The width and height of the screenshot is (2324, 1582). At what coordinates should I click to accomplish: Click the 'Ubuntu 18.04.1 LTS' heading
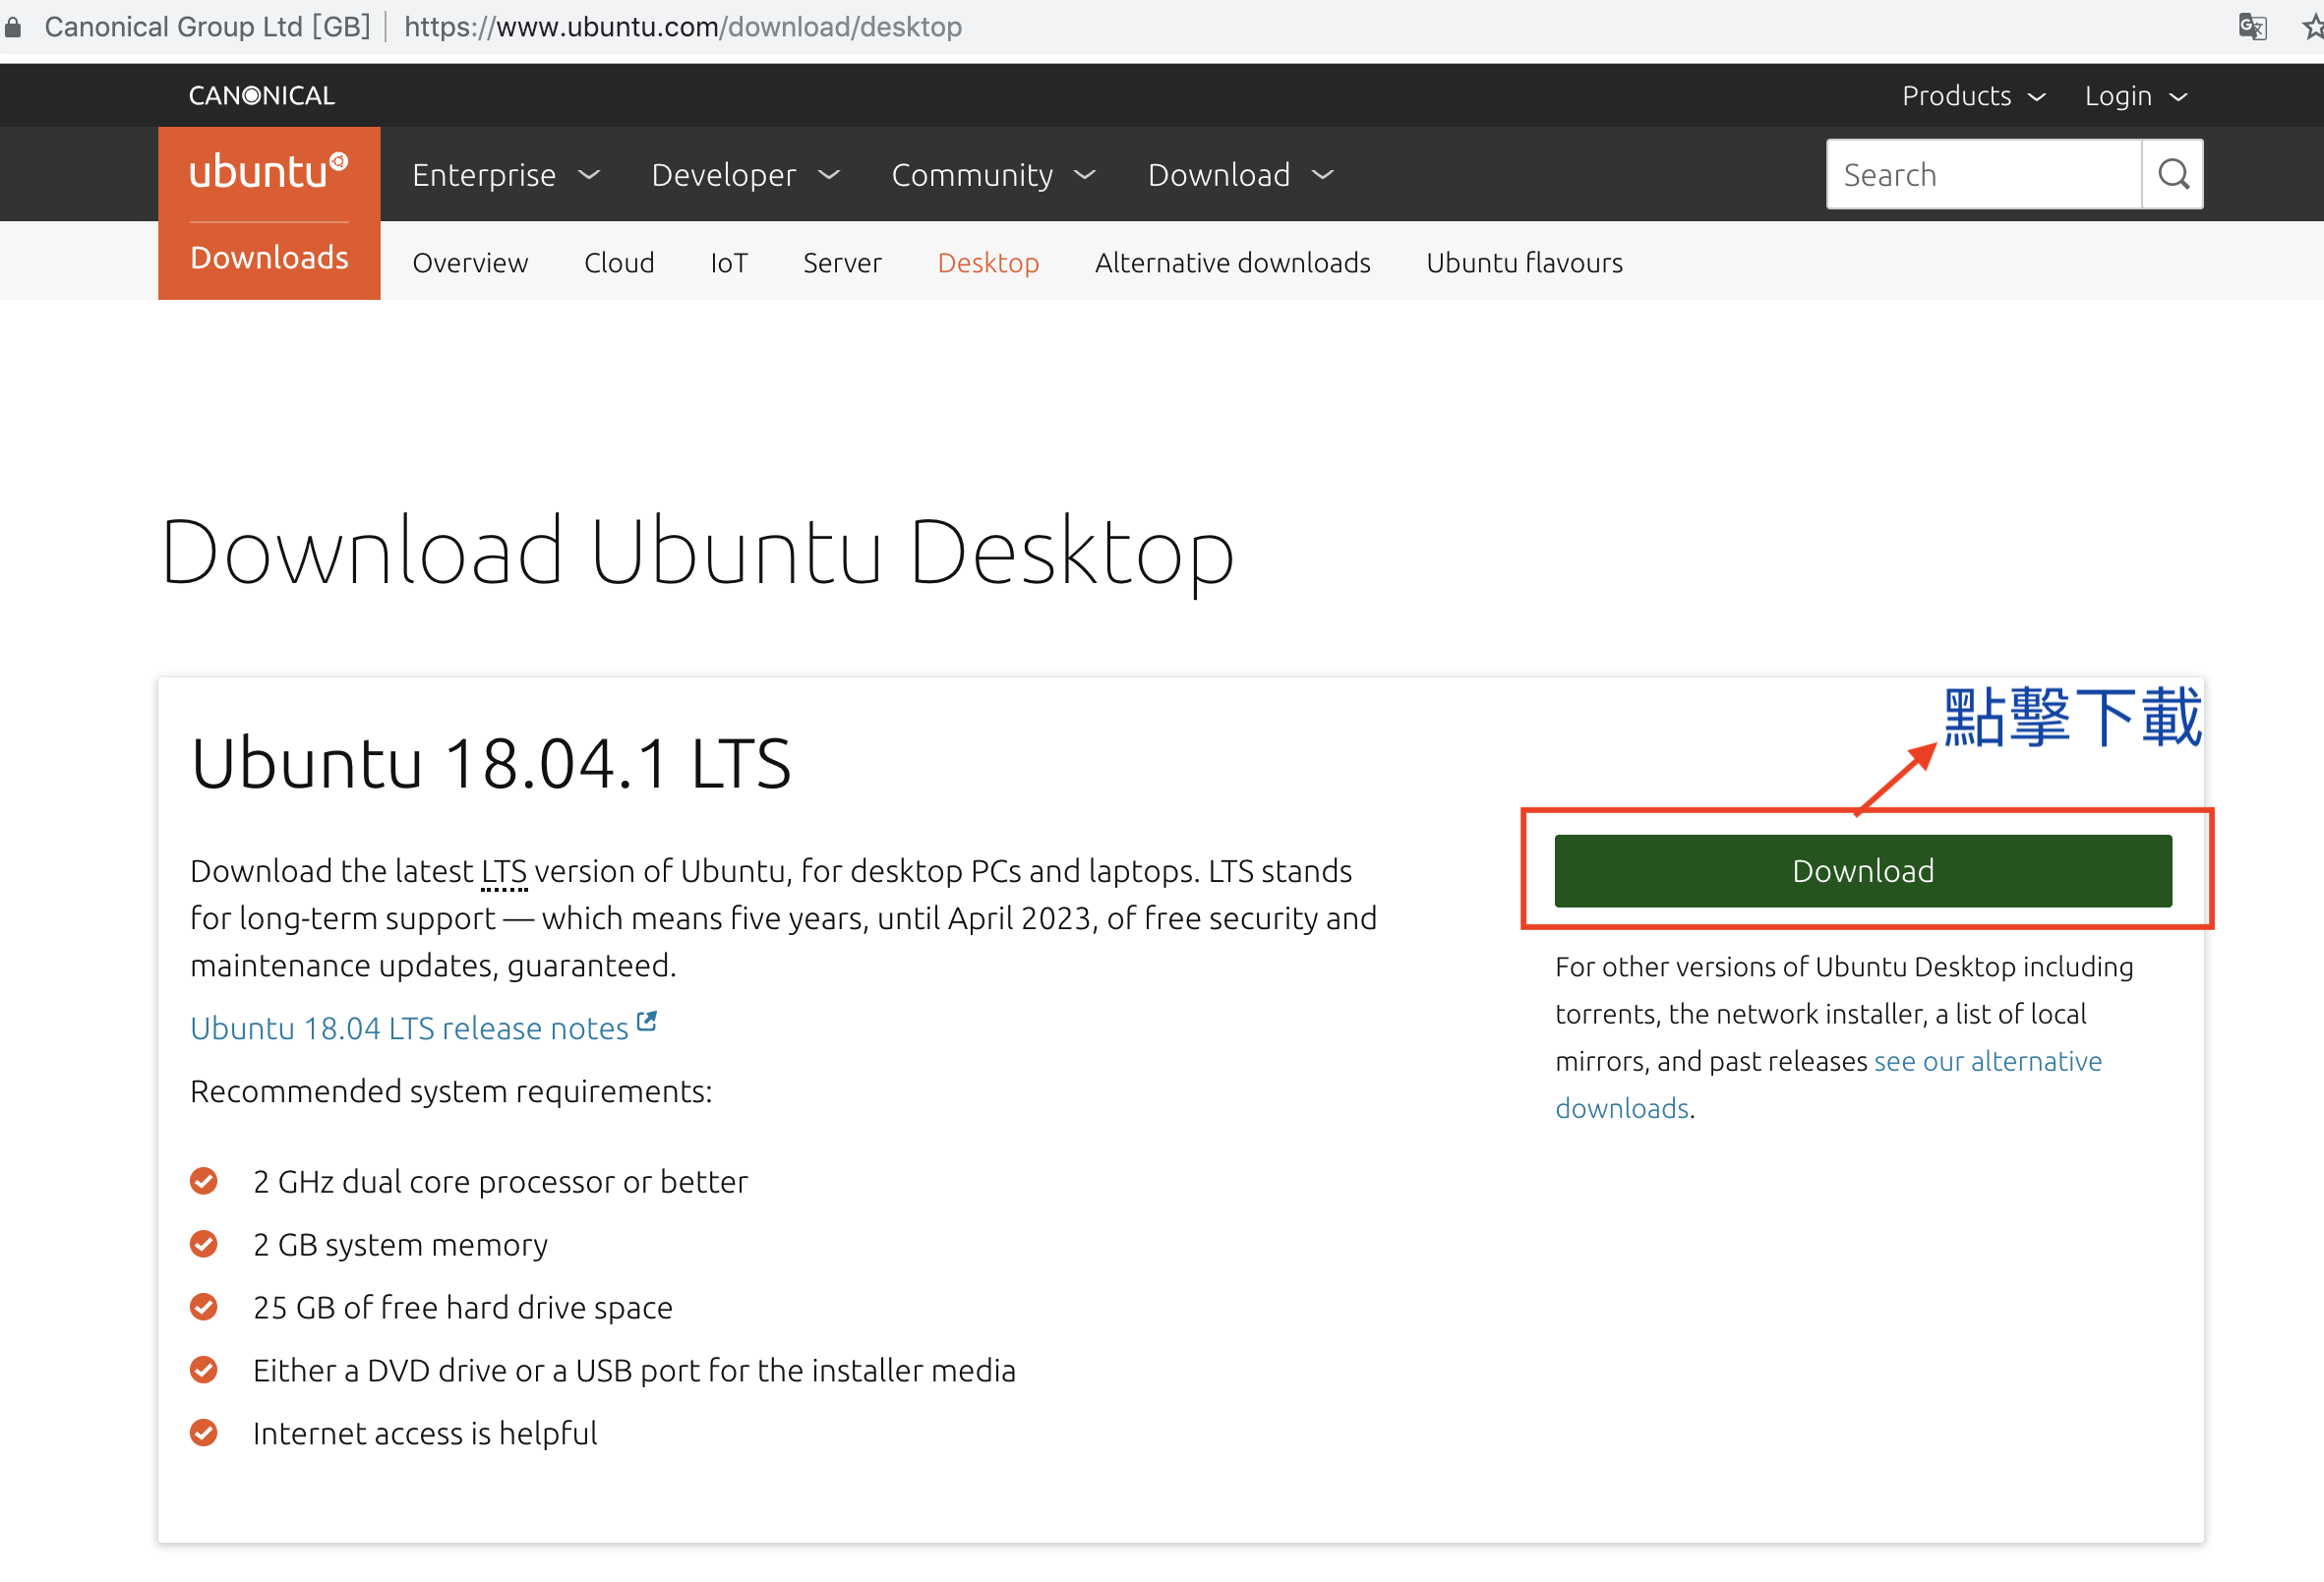[x=491, y=763]
